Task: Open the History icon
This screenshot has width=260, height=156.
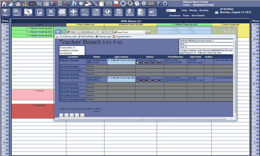Action: coord(85,12)
